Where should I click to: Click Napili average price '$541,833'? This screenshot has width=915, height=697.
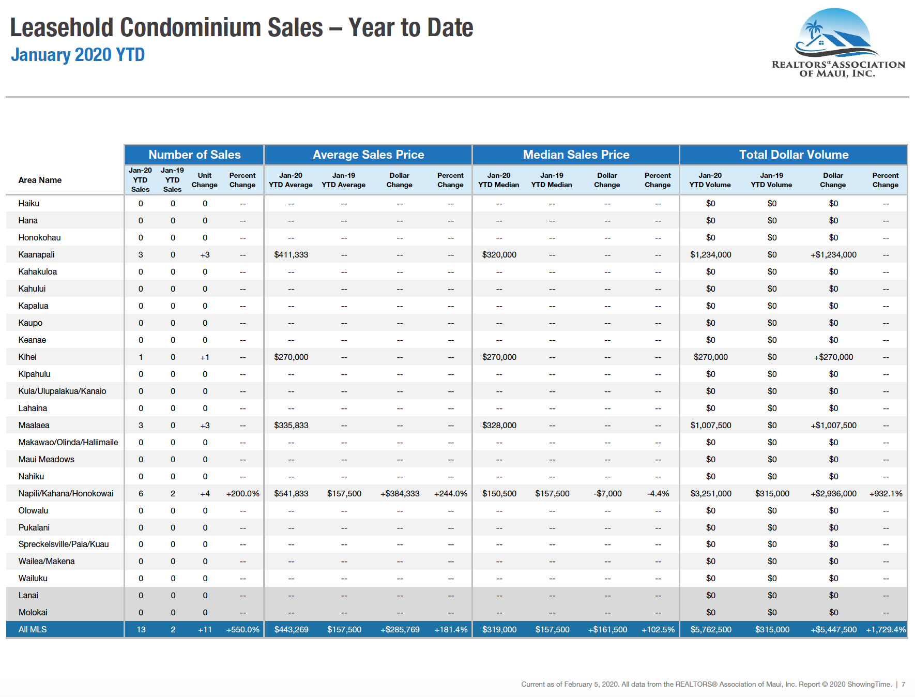pos(291,493)
